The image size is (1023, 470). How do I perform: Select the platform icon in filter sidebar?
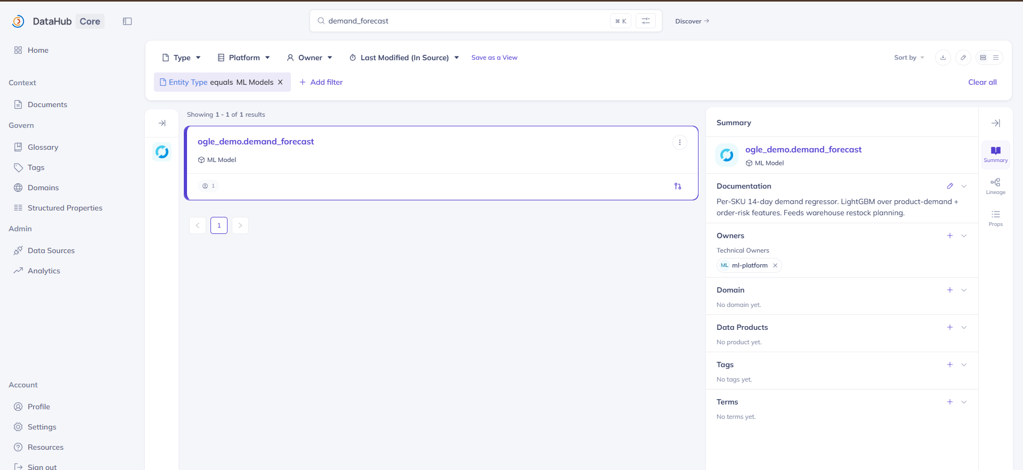[x=162, y=152]
